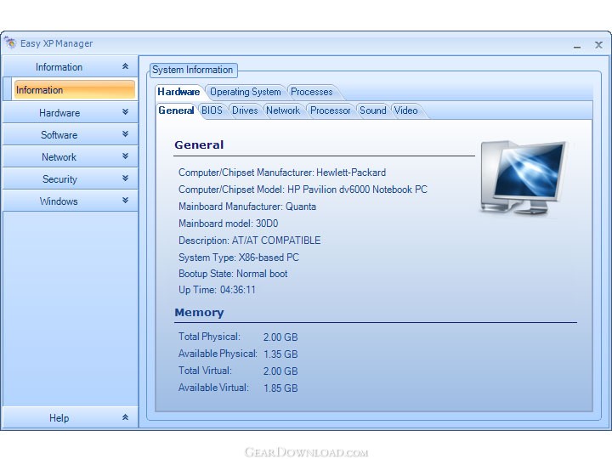Expand the Security section chevron
The width and height of the screenshot is (612, 459).
coord(125,178)
